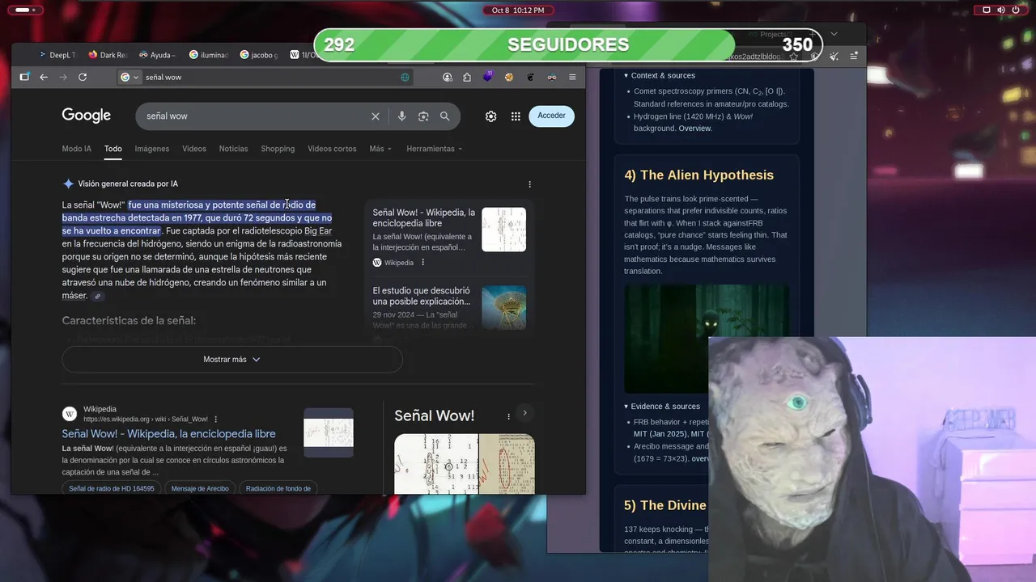Click the knowledge panel next arrow
The width and height of the screenshot is (1036, 582).
(x=524, y=413)
